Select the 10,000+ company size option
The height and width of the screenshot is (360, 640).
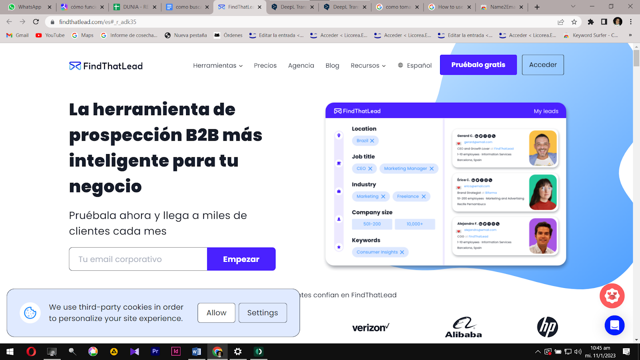[x=415, y=224]
